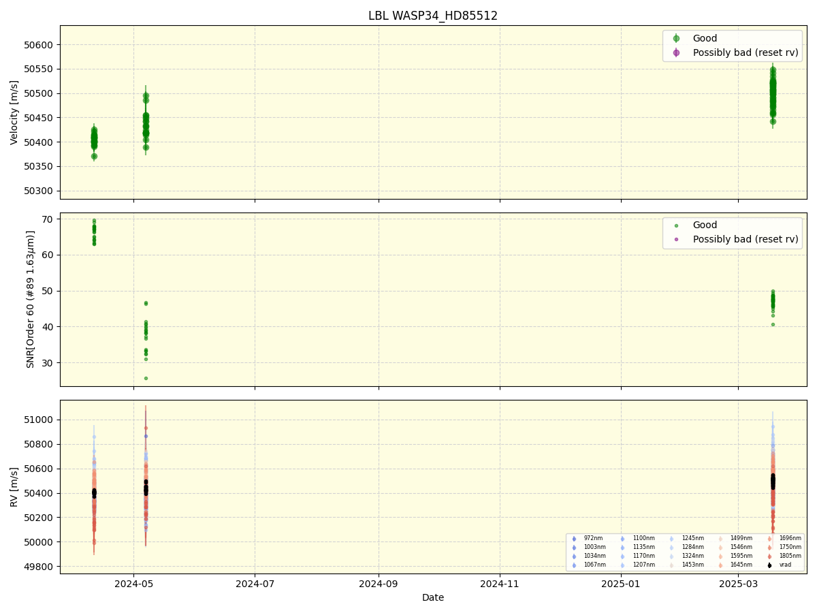The height and width of the screenshot is (613, 817).
Task: Click the lowest velocity point near 50370
Action: (94, 156)
